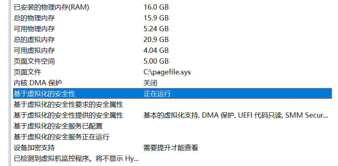Select the 可用物理内存 entry
The width and height of the screenshot is (338, 166).
34,29
